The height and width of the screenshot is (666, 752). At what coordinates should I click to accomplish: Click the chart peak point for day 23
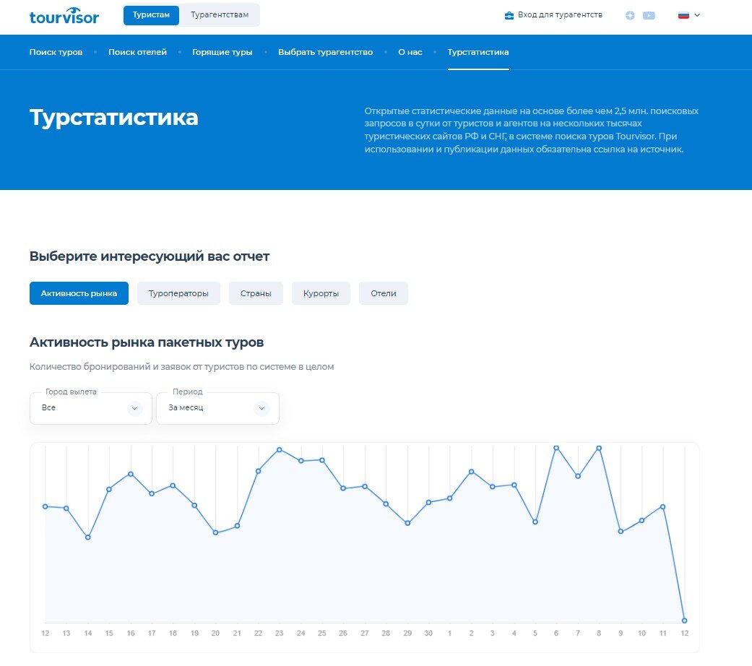[279, 450]
